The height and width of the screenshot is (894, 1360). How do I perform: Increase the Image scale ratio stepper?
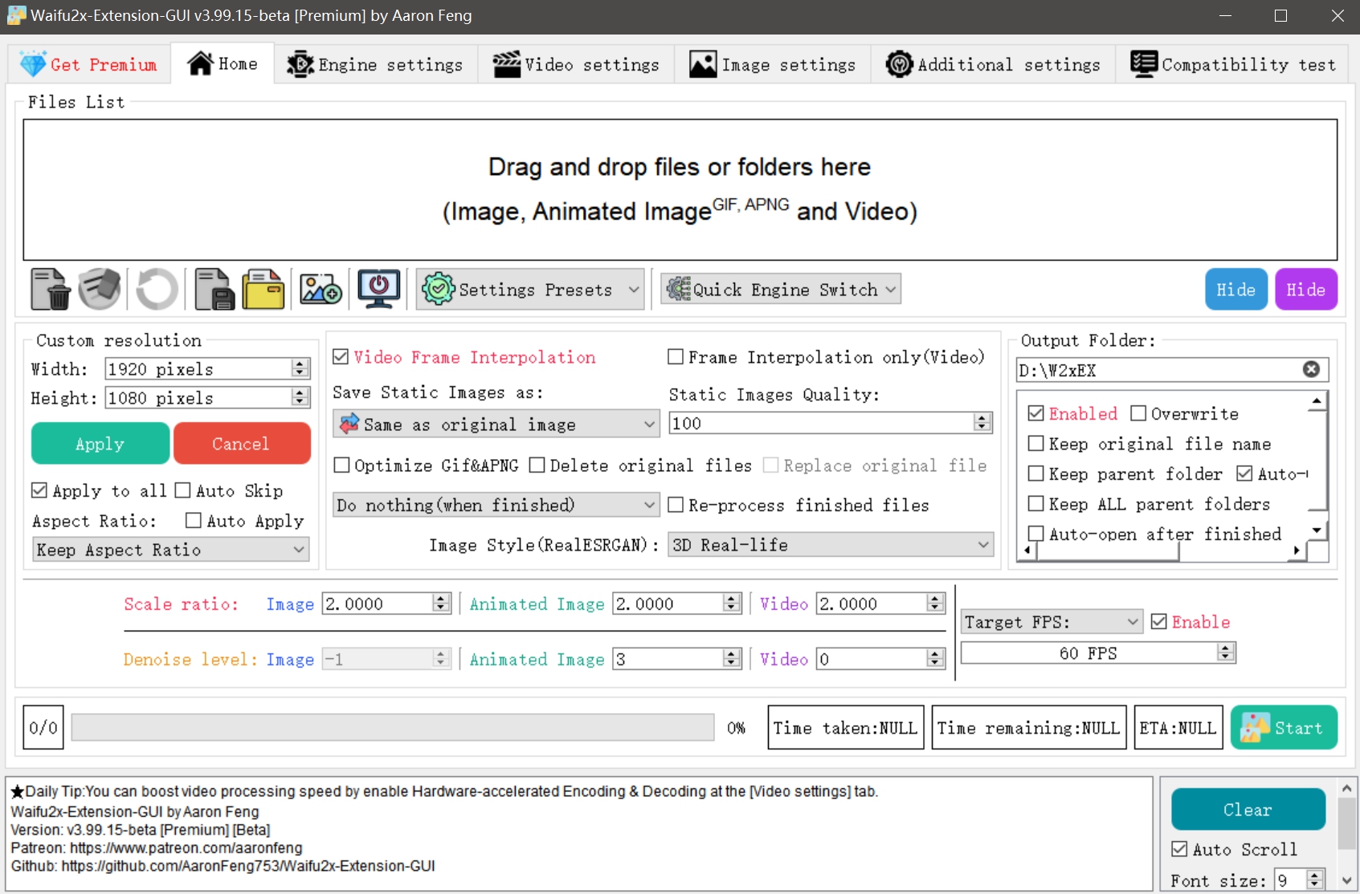(441, 599)
